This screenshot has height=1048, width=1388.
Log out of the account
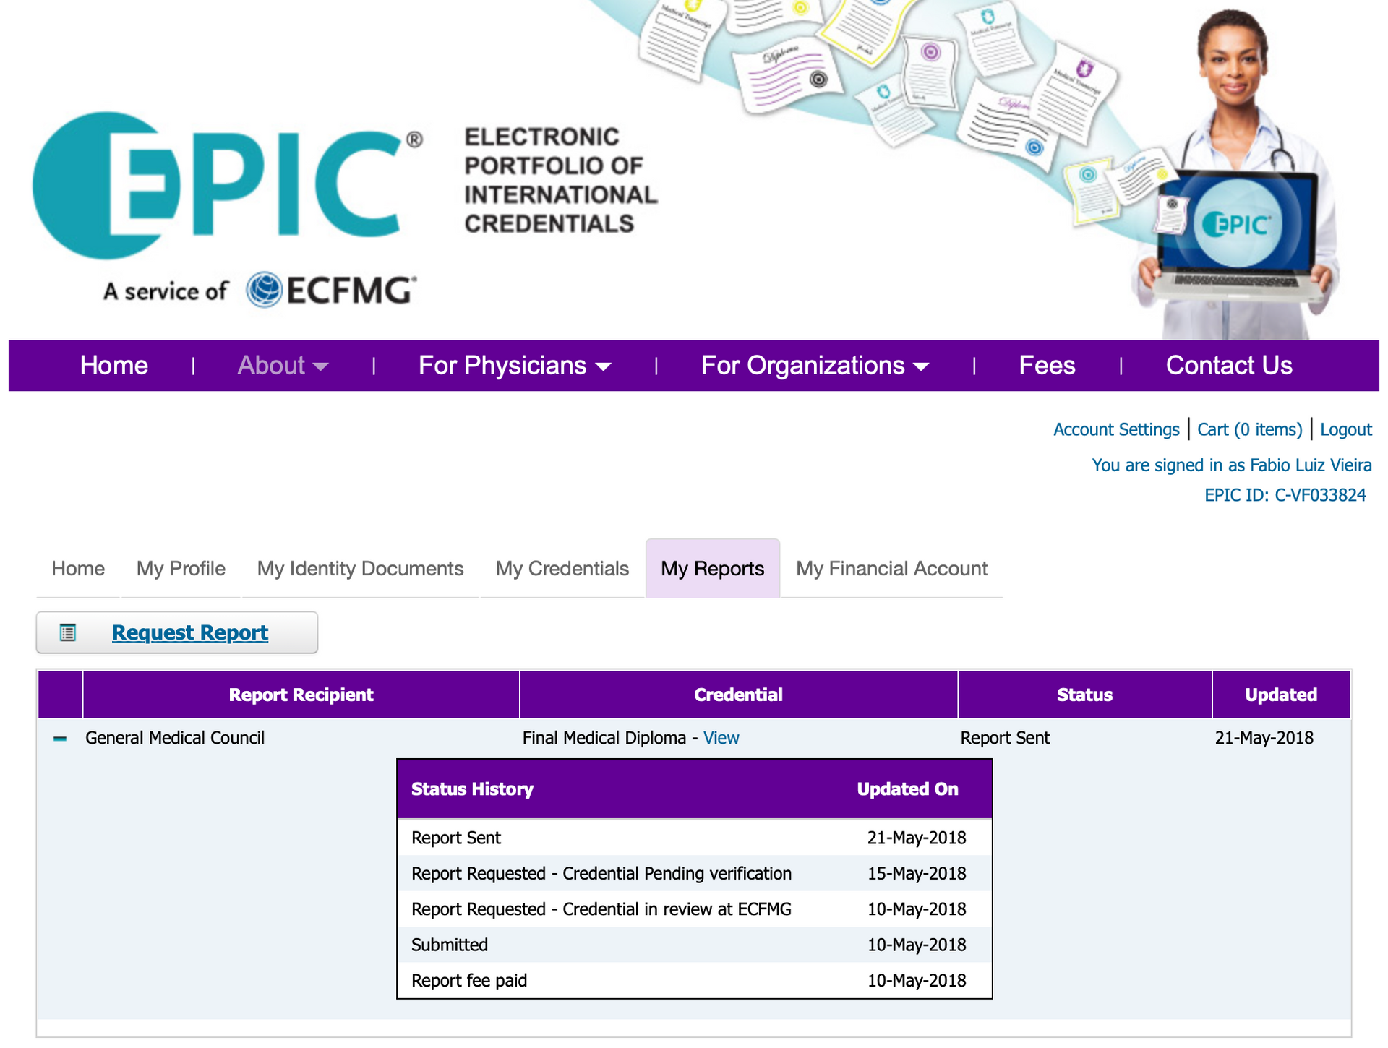click(1345, 430)
